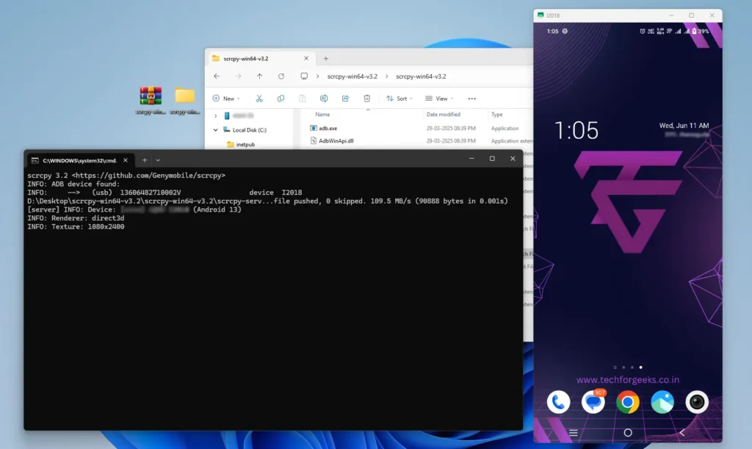The image size is (752, 449).
Task: Collapse the Local Disk (C:) tree node
Action: point(216,130)
